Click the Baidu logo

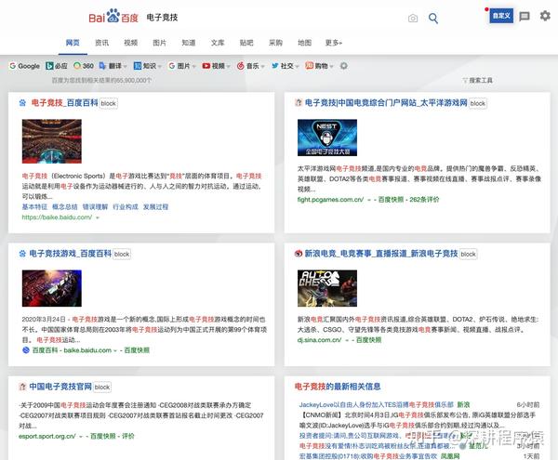(x=113, y=17)
